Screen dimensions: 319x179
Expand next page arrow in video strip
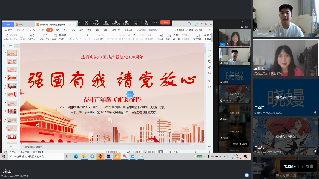click(248, 90)
